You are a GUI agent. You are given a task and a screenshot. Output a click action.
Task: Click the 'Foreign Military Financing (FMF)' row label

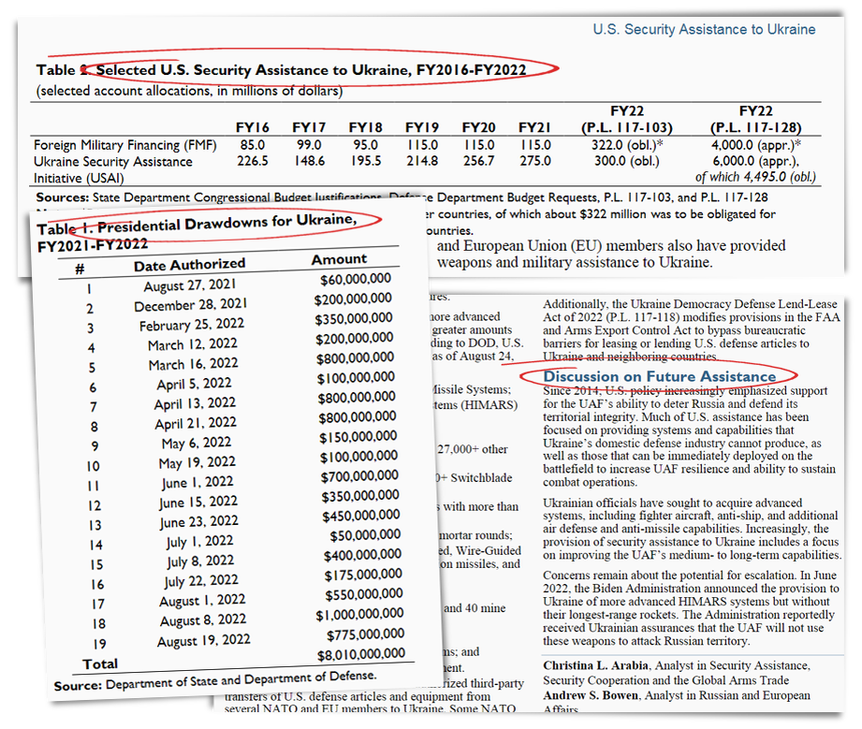(x=125, y=145)
